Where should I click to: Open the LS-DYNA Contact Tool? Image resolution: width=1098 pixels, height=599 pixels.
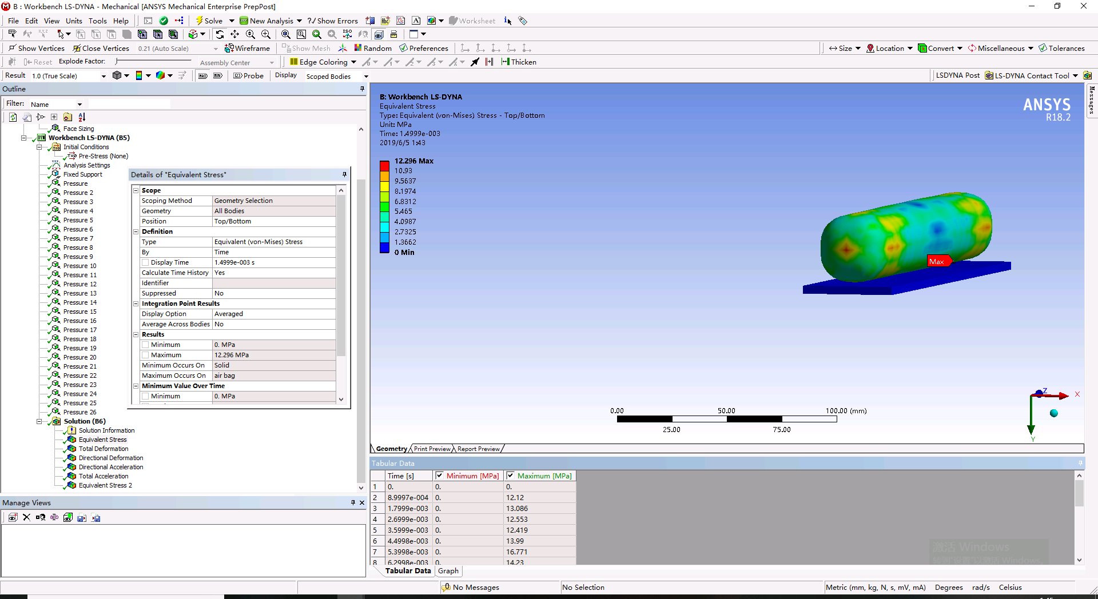click(1031, 75)
